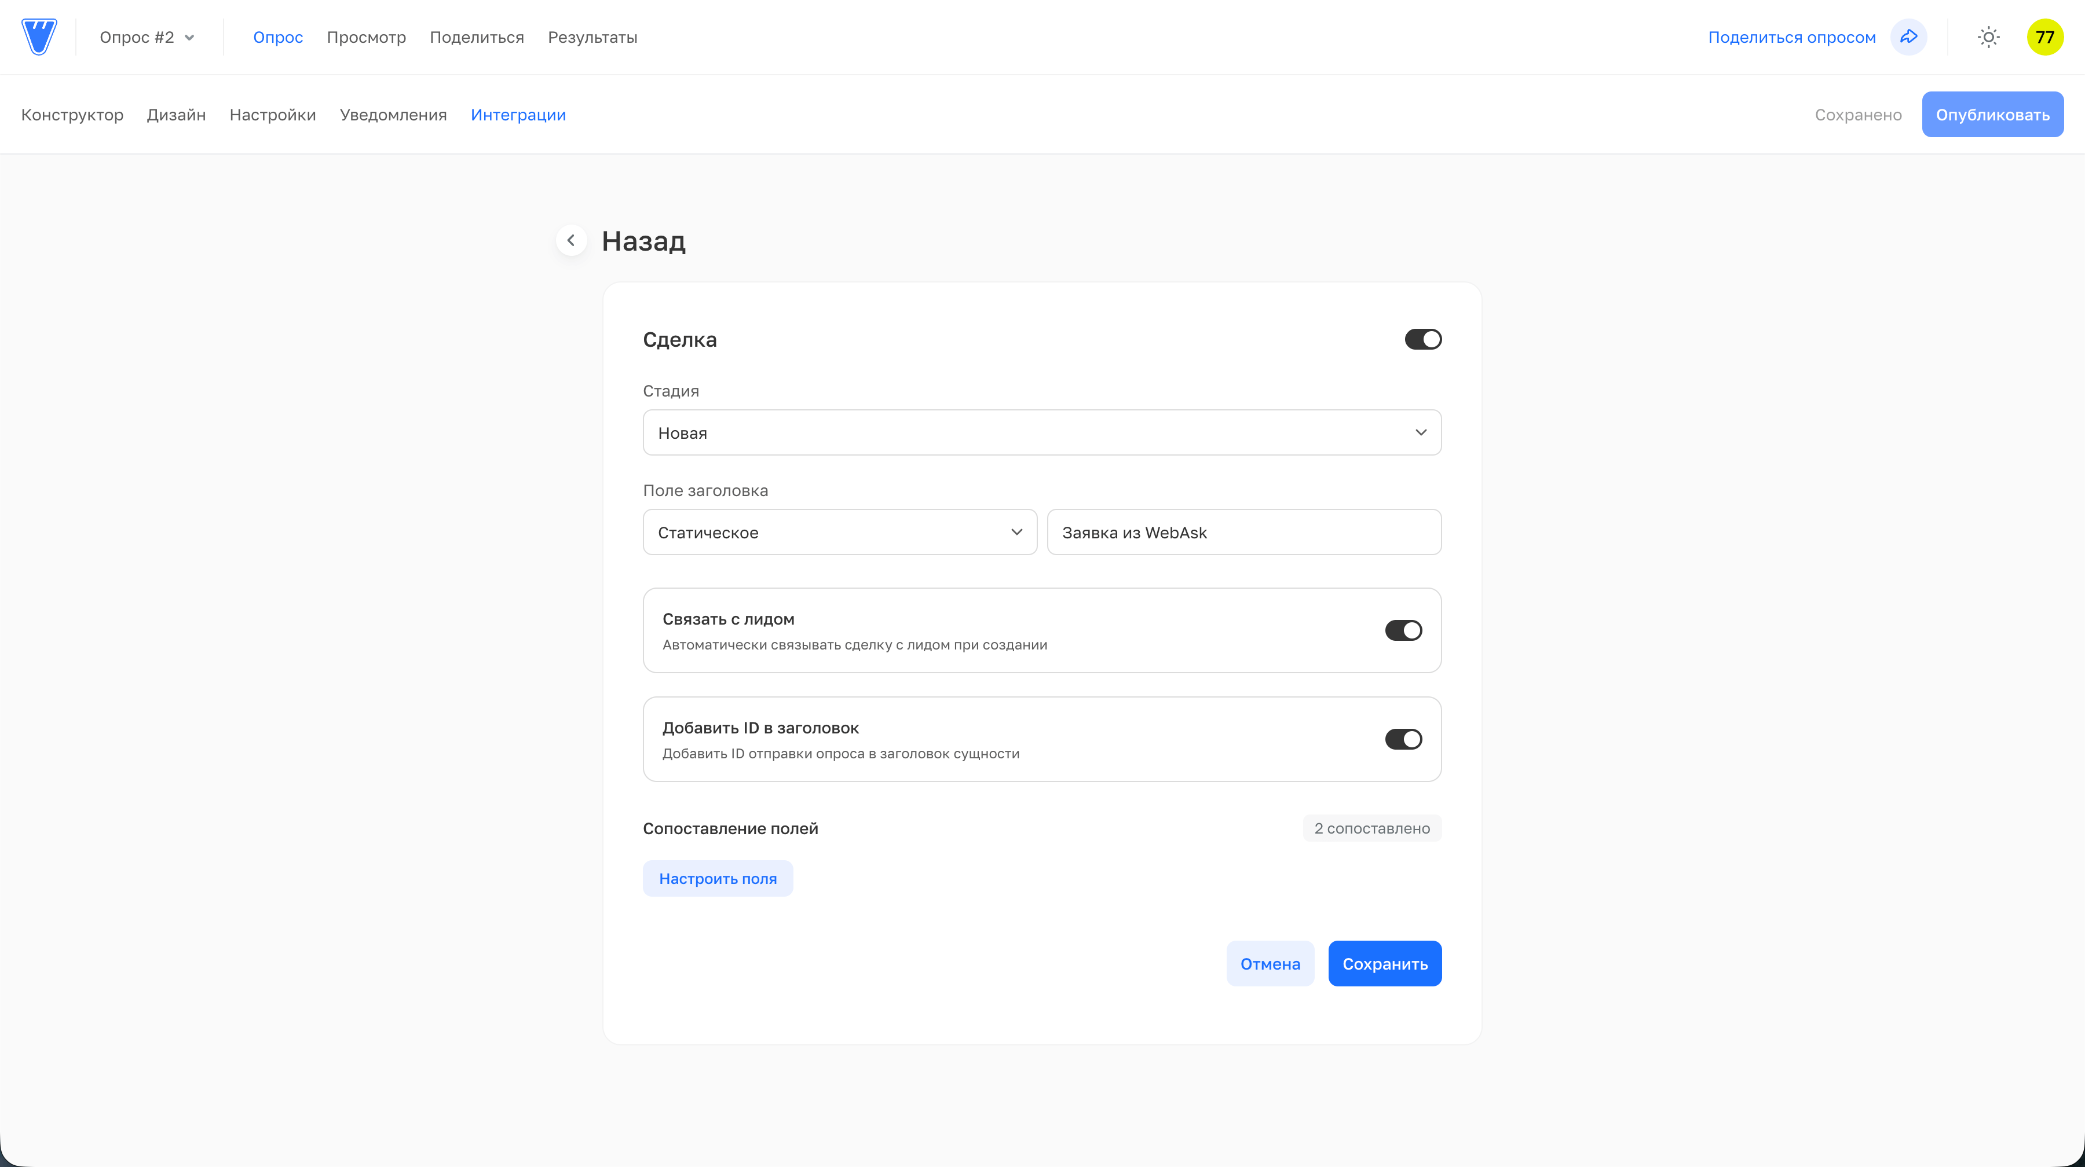The width and height of the screenshot is (2085, 1167).
Task: Open the Статическое title field dropdown
Action: [x=839, y=532]
